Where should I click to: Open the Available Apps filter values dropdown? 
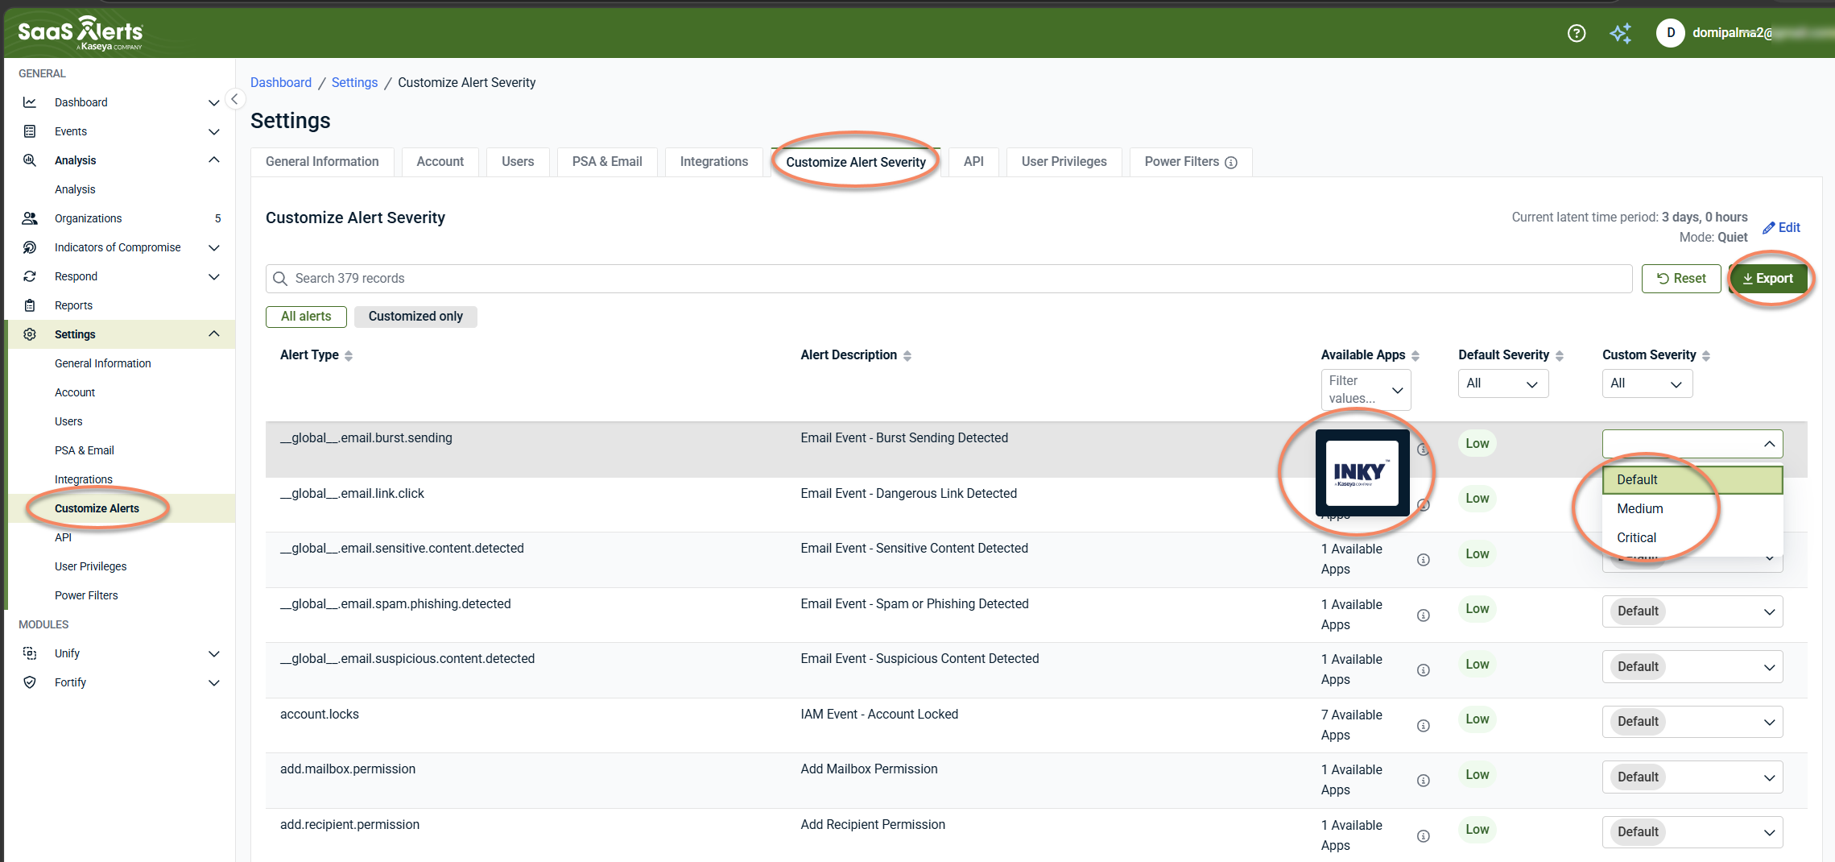[1366, 390]
